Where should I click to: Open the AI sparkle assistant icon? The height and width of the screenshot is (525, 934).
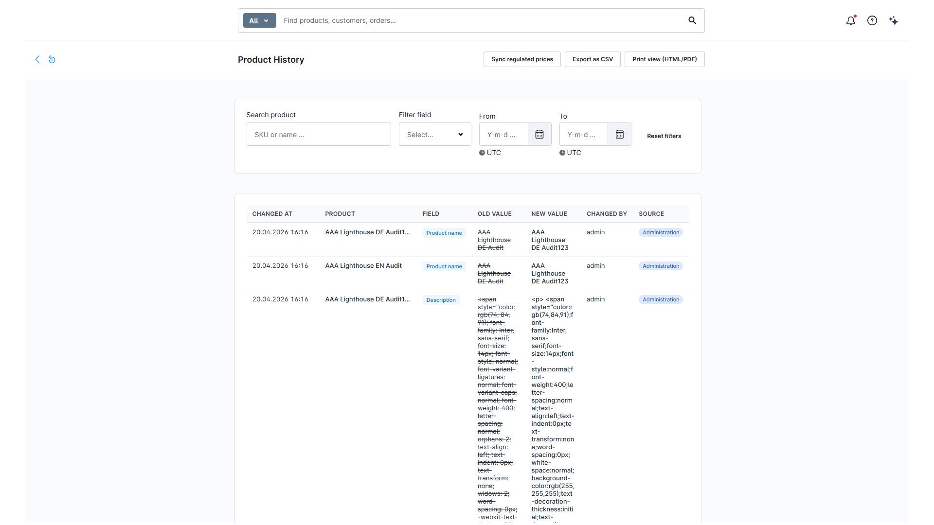pyautogui.click(x=893, y=20)
